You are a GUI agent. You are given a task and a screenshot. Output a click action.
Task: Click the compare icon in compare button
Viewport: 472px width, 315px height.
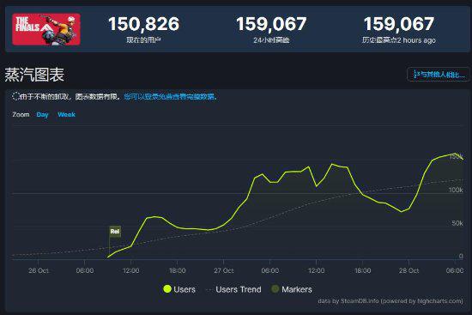point(415,75)
